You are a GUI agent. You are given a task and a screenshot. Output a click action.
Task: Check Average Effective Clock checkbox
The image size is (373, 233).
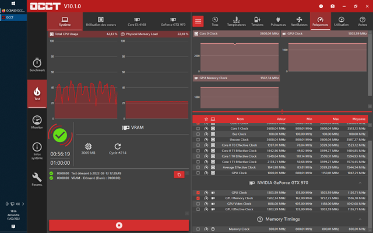click(198, 167)
